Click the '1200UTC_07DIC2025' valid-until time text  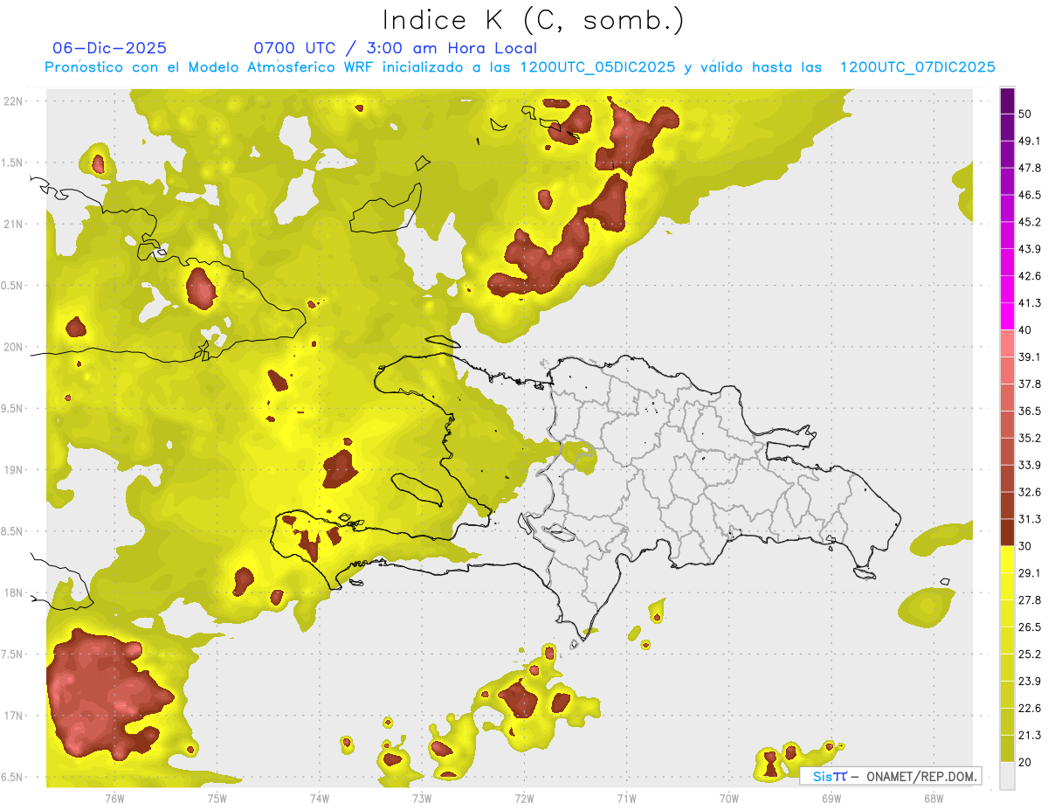coord(918,67)
